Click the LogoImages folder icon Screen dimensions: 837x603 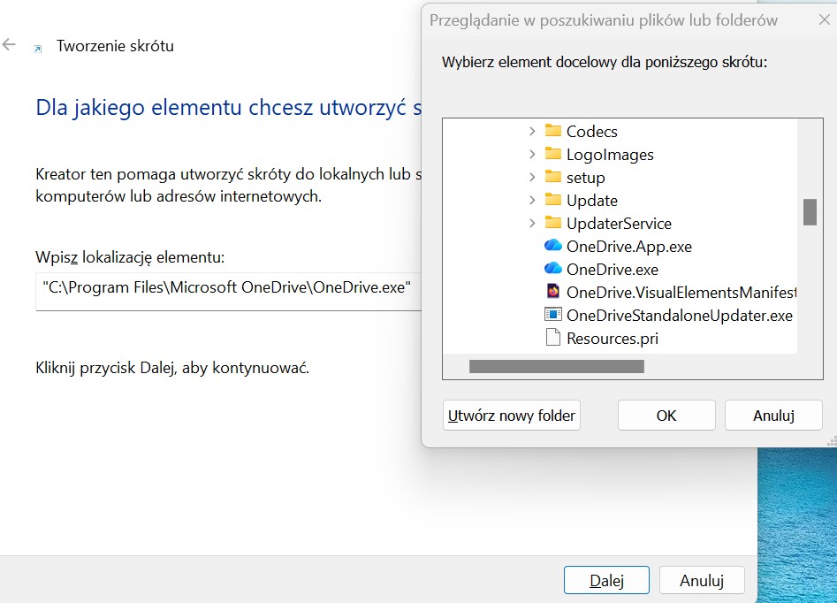552,154
